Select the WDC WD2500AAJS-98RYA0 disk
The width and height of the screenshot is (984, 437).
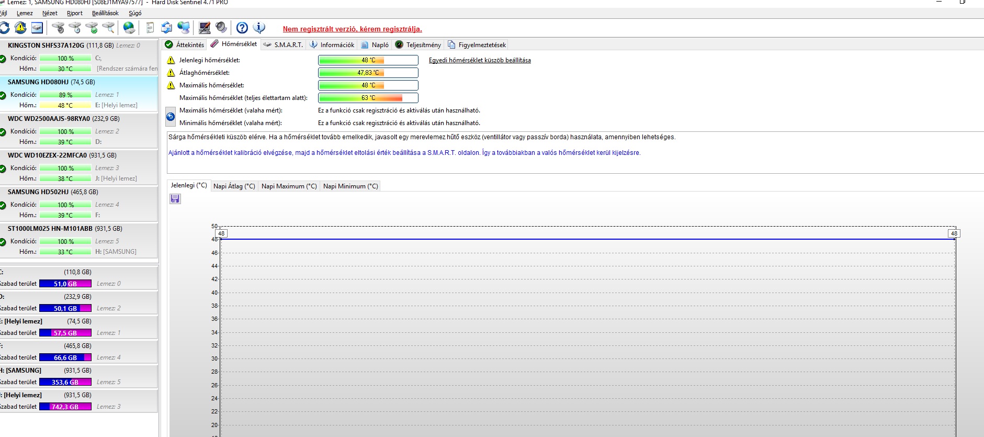(x=78, y=130)
